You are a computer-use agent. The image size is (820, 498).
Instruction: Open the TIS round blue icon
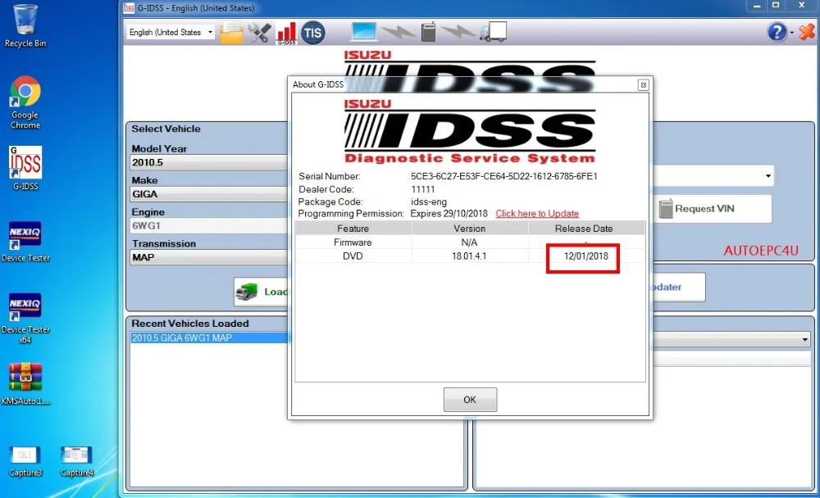[x=312, y=33]
